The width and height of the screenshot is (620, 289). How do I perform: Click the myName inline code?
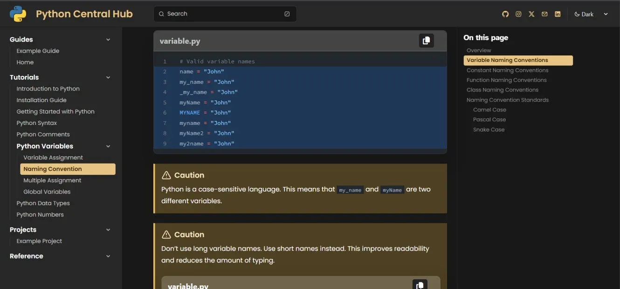392,190
